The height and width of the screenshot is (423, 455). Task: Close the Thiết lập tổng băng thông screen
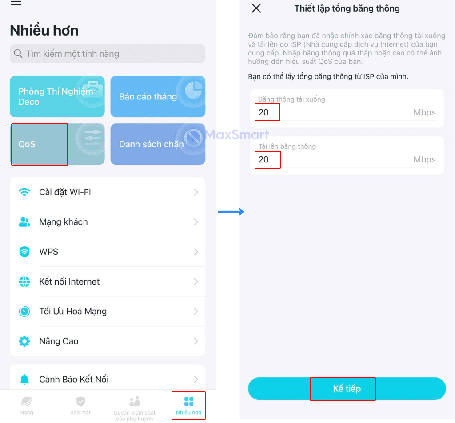pos(256,8)
